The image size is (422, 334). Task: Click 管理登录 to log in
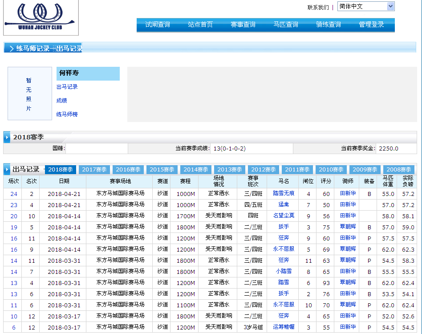pyautogui.click(x=371, y=25)
